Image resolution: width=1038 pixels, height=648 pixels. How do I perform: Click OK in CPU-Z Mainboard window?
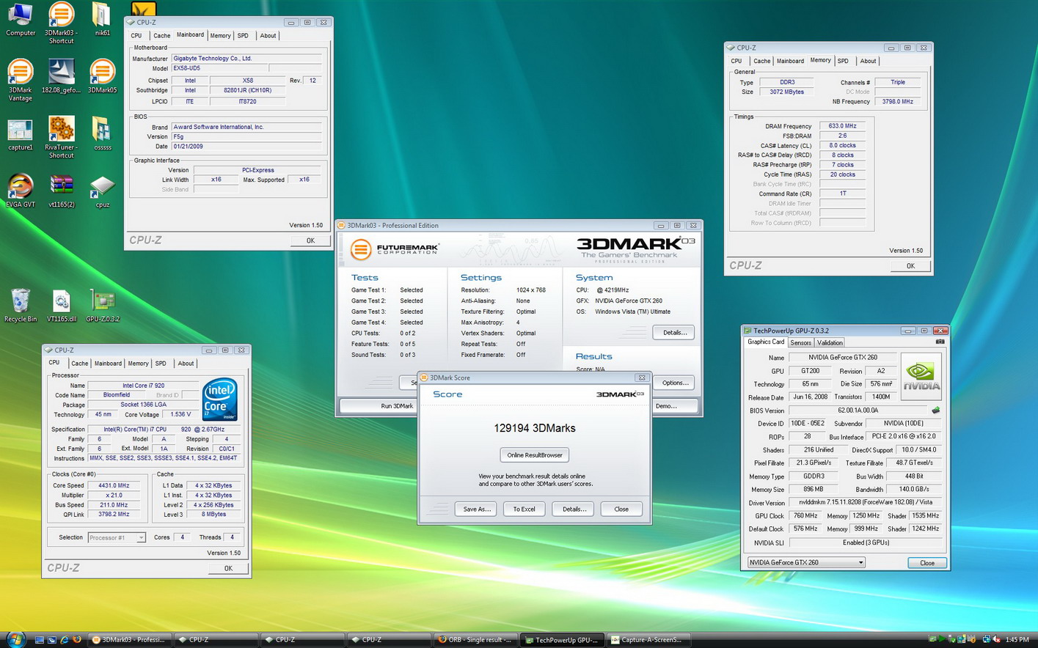point(310,240)
